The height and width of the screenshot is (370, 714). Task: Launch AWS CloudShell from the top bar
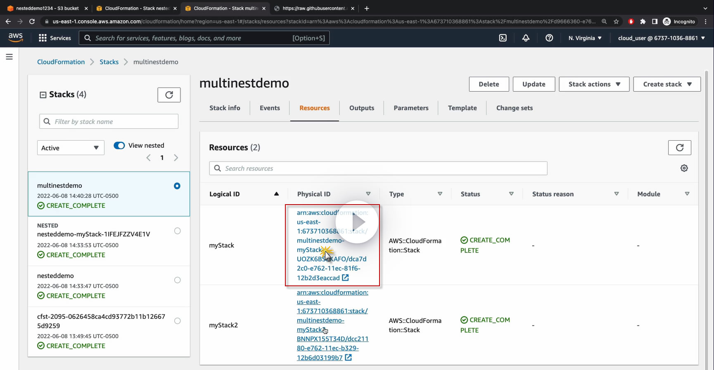coord(503,38)
